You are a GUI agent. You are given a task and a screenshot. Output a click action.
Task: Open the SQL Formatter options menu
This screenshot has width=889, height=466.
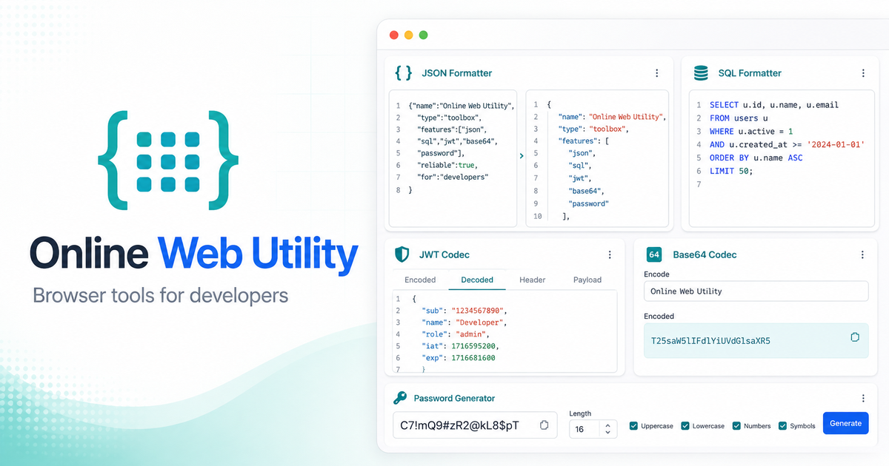(863, 73)
